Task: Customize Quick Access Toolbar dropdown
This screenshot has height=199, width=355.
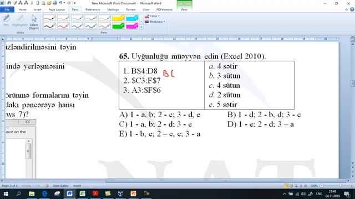Action: [75, 3]
